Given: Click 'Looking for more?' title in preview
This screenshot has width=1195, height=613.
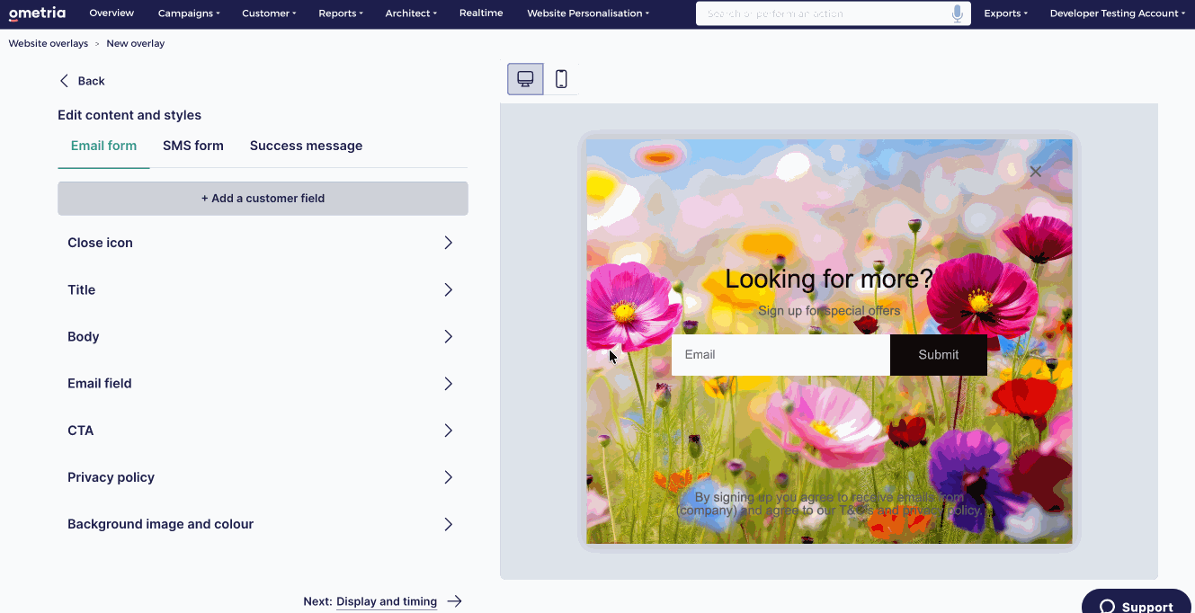Looking at the screenshot, I should (x=829, y=279).
